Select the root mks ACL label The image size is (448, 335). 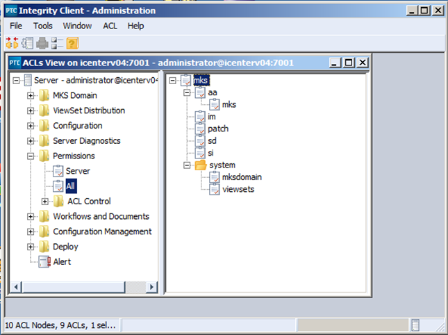click(x=201, y=81)
